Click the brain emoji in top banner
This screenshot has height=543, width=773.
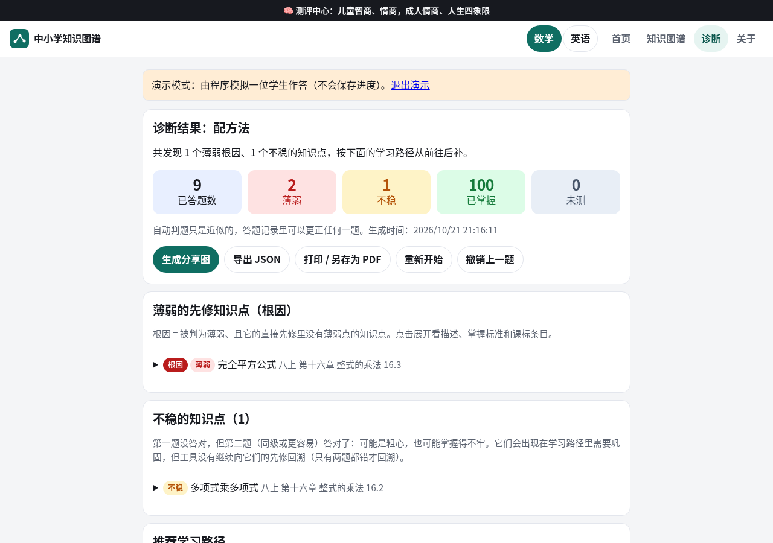288,11
